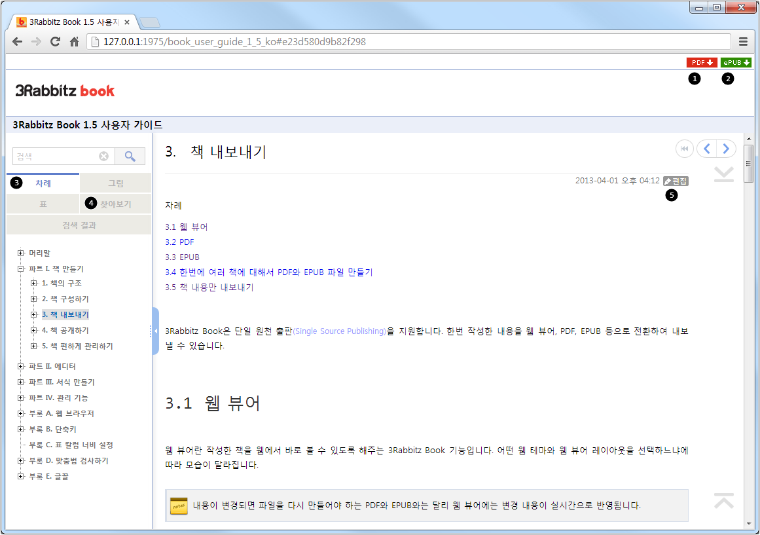Screen dimensions: 760x535
Task: Expand 파트 III. 서식 만들기 node
Action: pos(20,382)
